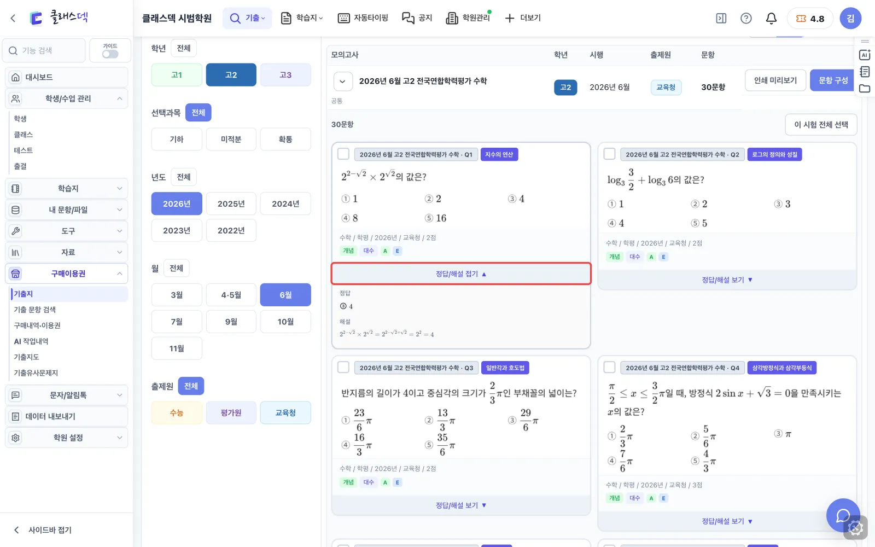Click the 문항 구성 button

833,80
